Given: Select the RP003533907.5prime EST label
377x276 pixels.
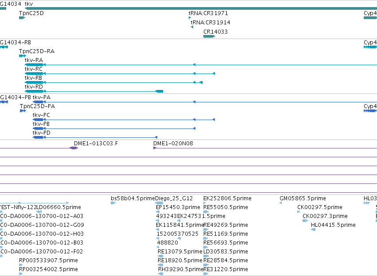Looking at the screenshot, I should [x=48, y=260].
